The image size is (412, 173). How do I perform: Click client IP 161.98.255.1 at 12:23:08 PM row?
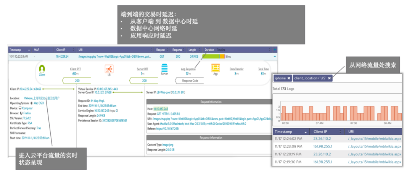click(x=323, y=146)
